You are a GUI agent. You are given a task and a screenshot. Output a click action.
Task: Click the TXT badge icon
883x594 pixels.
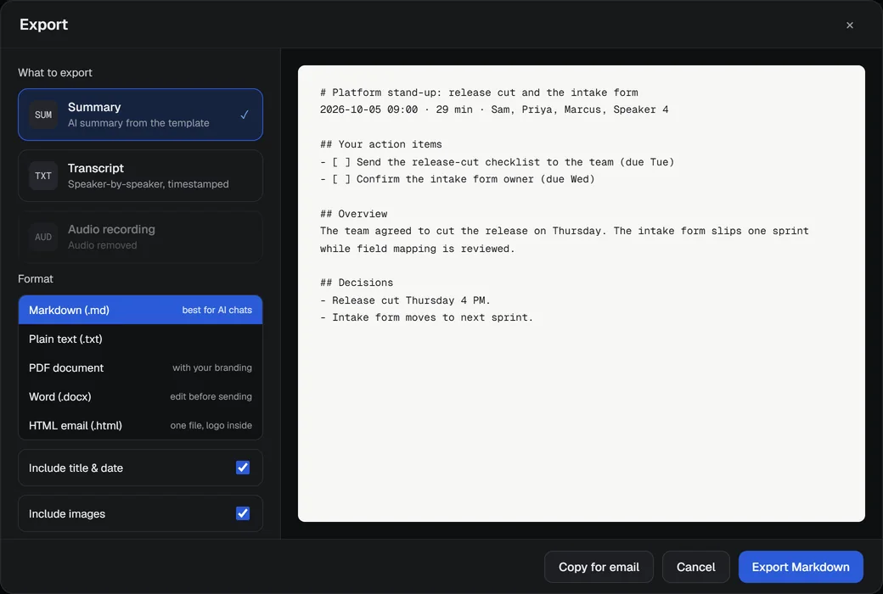point(43,176)
